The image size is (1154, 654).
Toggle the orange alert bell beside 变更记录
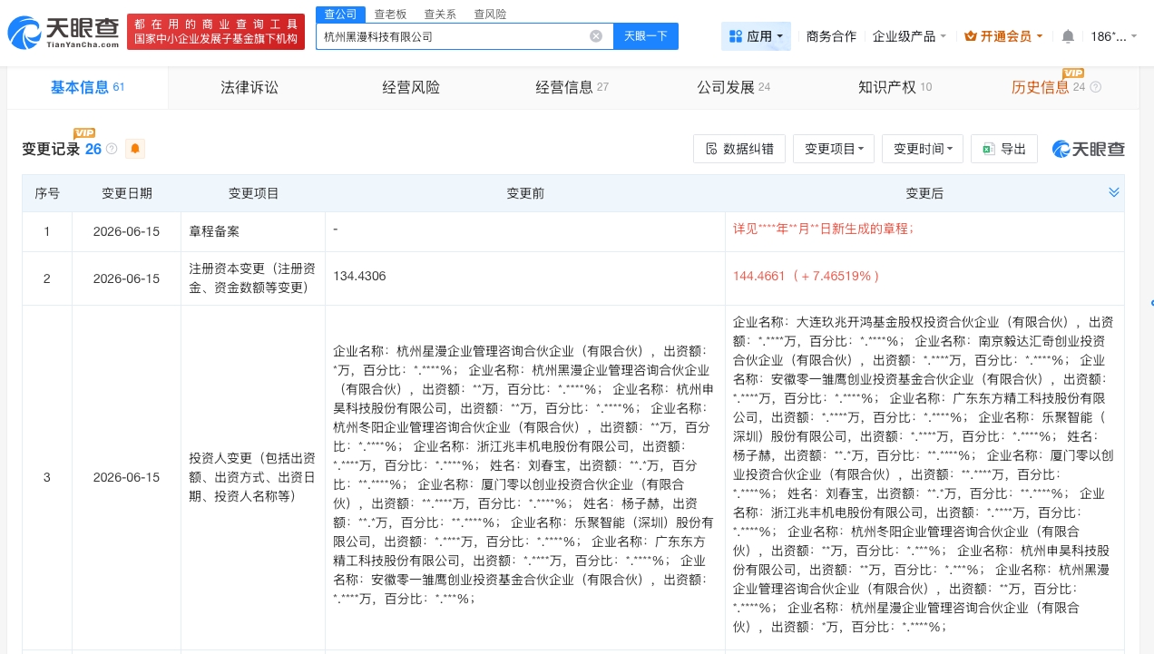tap(135, 149)
